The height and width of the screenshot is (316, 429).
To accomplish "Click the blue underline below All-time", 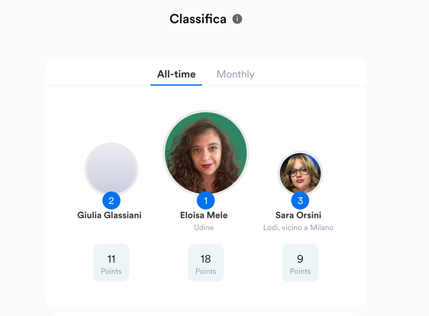I will 176,85.
